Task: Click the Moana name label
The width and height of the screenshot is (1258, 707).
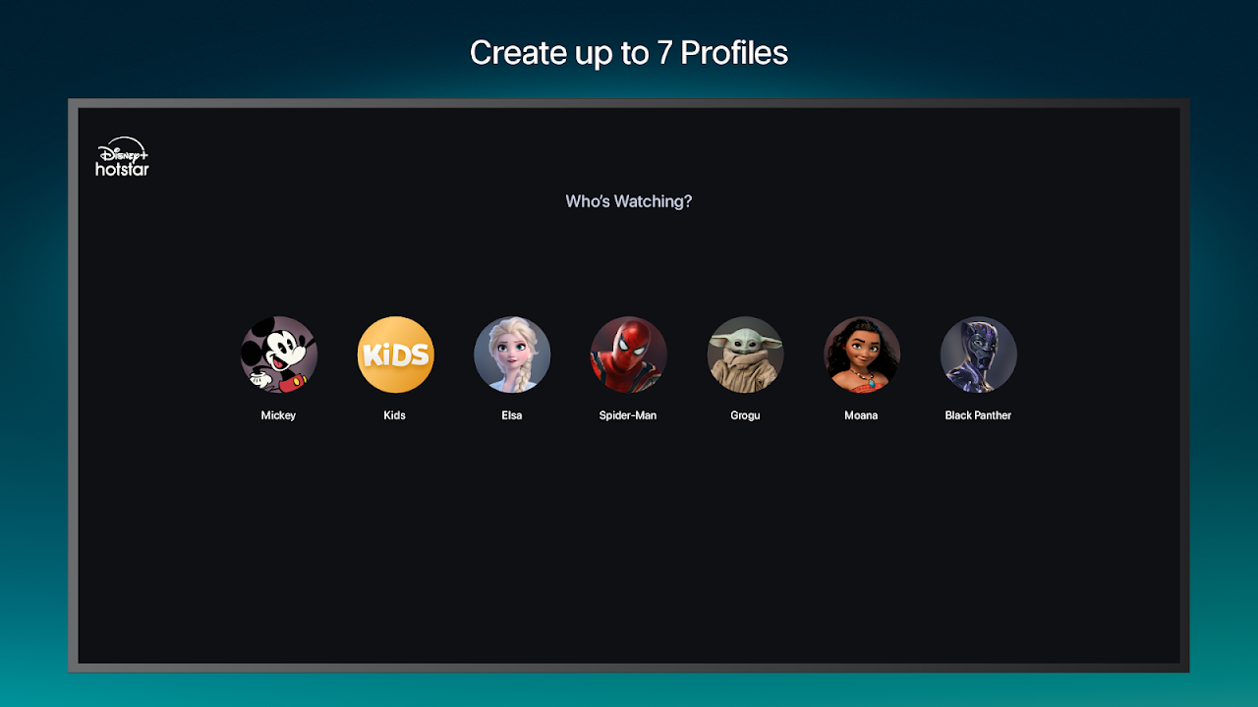Action: 861,415
